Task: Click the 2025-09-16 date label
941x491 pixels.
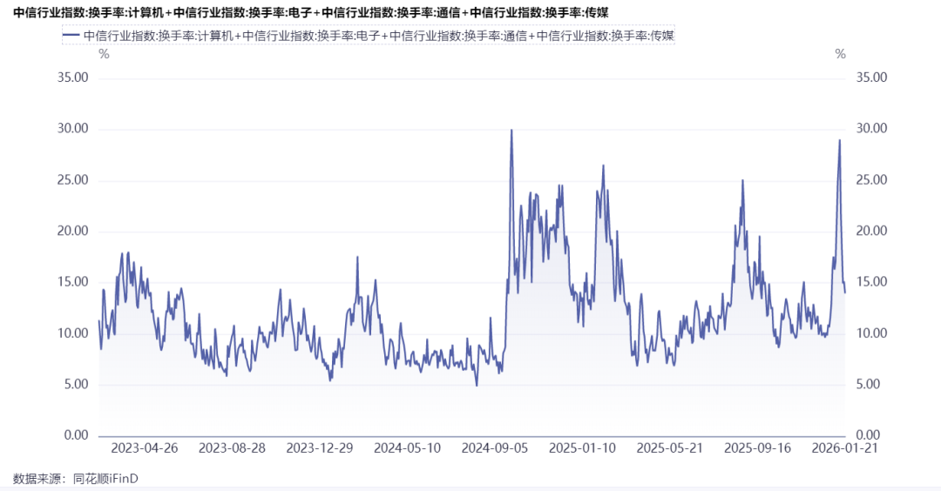Action: pyautogui.click(x=758, y=447)
